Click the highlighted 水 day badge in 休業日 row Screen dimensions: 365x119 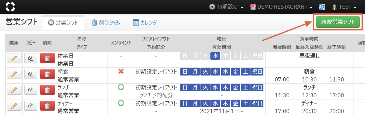(x=215, y=56)
